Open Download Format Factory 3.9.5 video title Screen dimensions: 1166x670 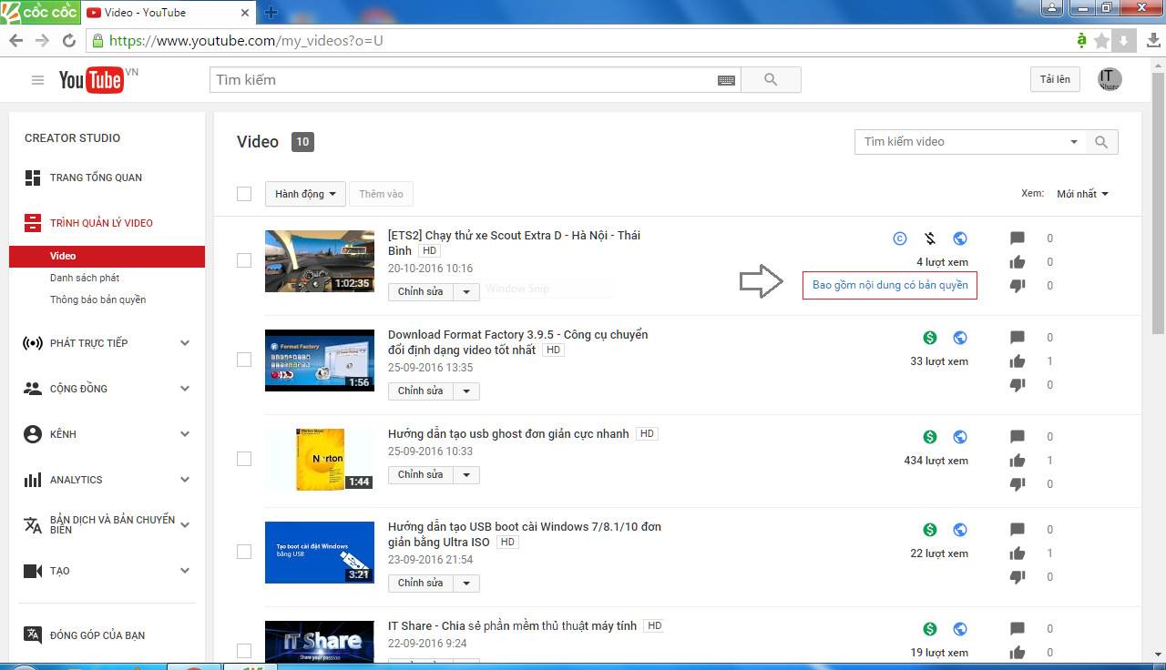tap(517, 342)
